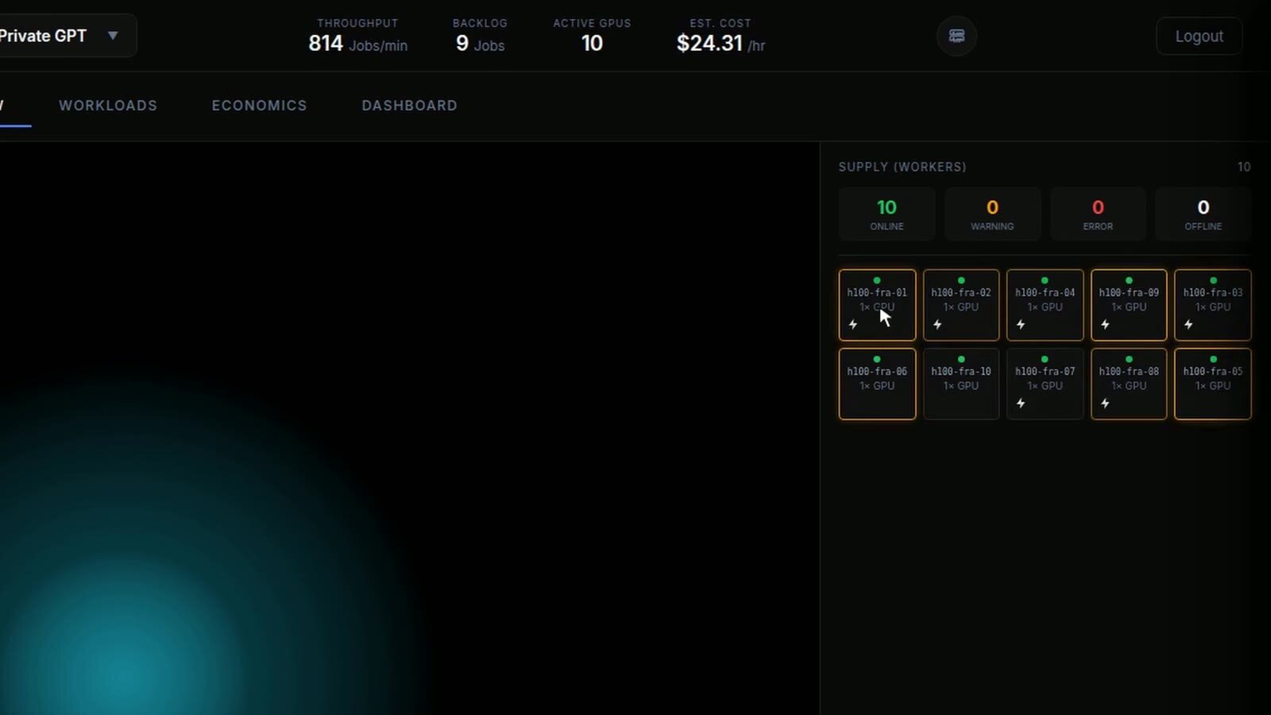This screenshot has width=1271, height=715.
Task: Select the WARNING count card
Action: pos(992,214)
